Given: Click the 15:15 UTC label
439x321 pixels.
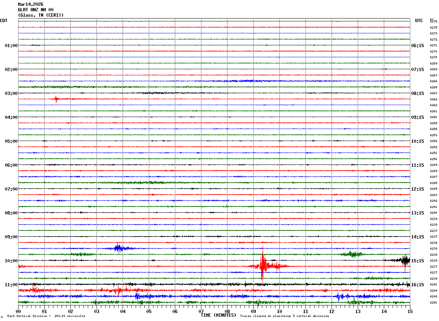Looking at the screenshot, I should click(418, 261).
